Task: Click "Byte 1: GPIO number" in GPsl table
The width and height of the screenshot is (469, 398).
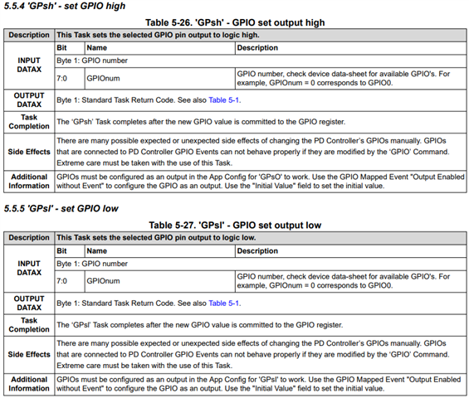Action: (x=92, y=264)
